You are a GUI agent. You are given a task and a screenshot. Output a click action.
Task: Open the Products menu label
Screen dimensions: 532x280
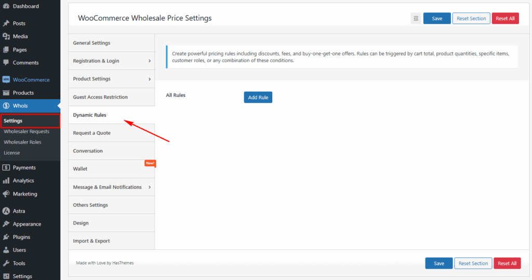[23, 93]
